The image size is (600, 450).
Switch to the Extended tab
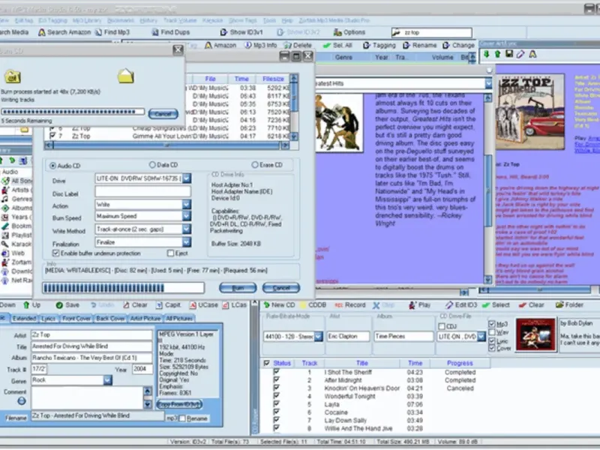tap(24, 318)
